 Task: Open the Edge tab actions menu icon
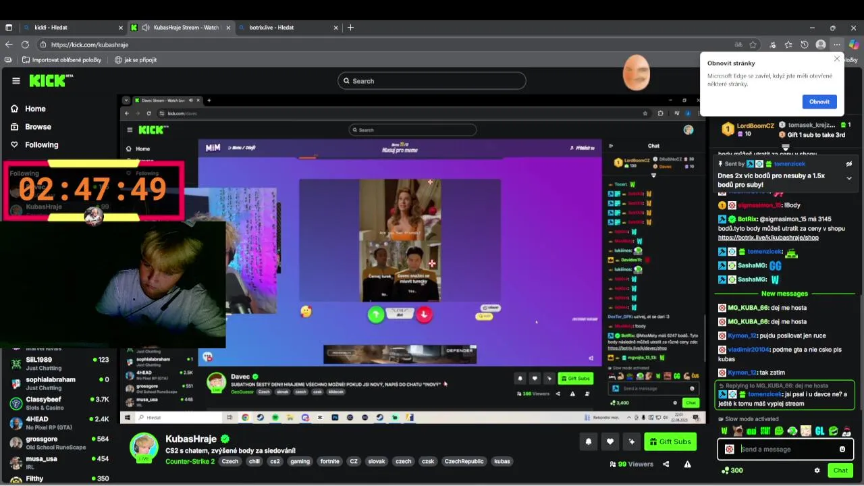[x=9, y=28]
